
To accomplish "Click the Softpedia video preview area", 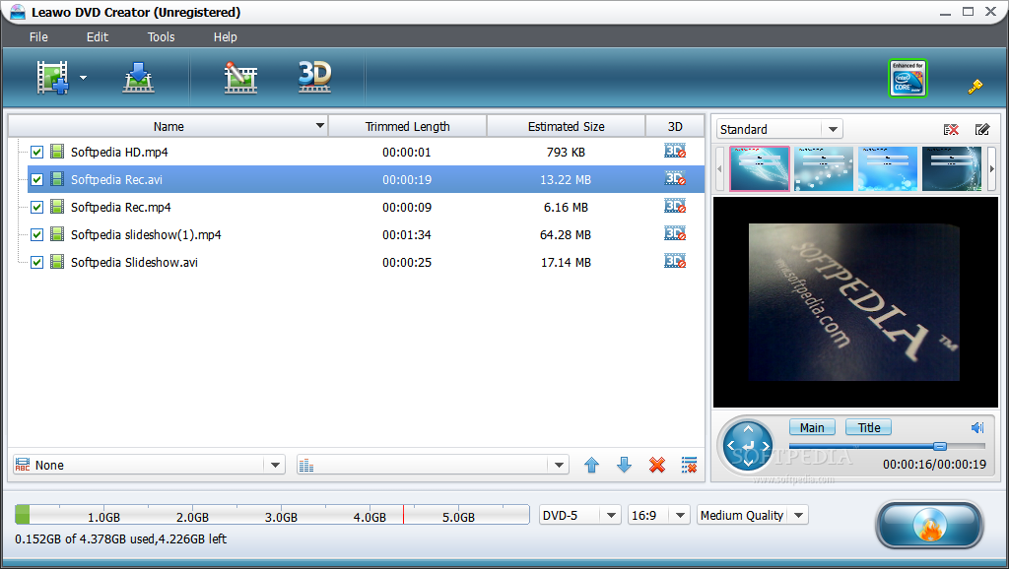I will [855, 302].
